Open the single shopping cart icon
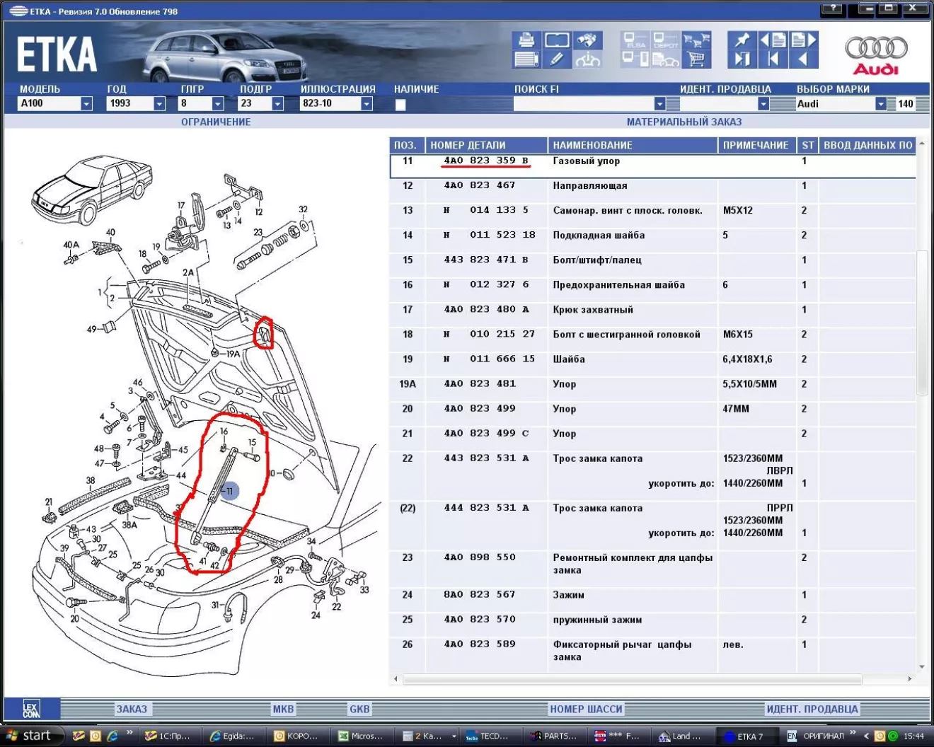Image resolution: width=934 pixels, height=747 pixels. pyautogui.click(x=696, y=59)
